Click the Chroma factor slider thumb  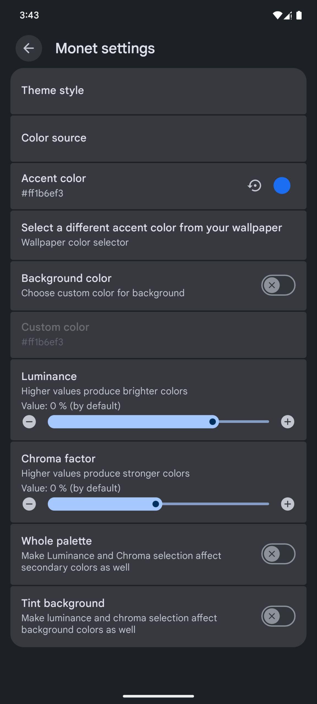[156, 504]
